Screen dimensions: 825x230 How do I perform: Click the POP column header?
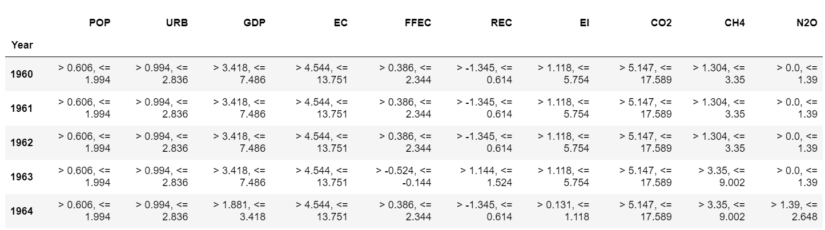[100, 23]
